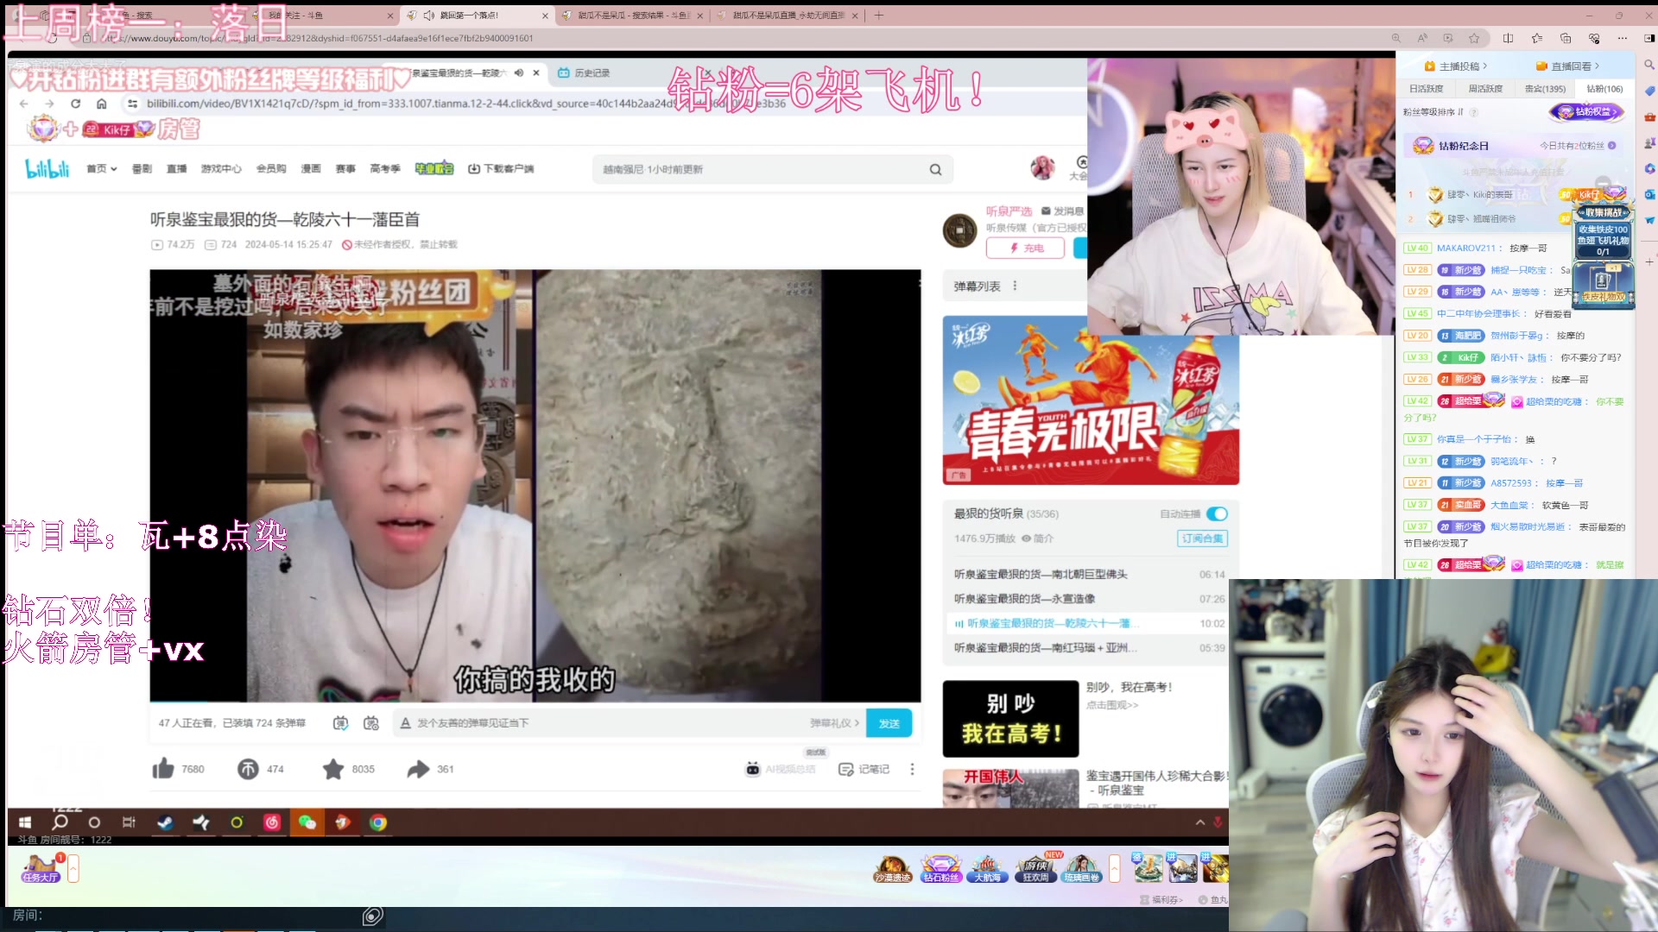Click the taskbar search magnifier in stream
1658x932 pixels.
pos(60,822)
